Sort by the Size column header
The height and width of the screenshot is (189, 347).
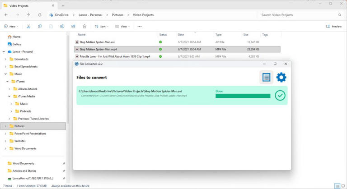point(246,34)
